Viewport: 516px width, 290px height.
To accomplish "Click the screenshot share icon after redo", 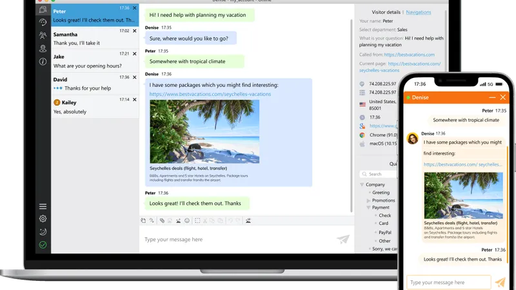I will click(248, 220).
